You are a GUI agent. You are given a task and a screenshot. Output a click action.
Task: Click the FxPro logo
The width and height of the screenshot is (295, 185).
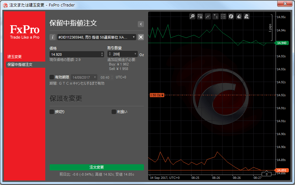click(25, 32)
